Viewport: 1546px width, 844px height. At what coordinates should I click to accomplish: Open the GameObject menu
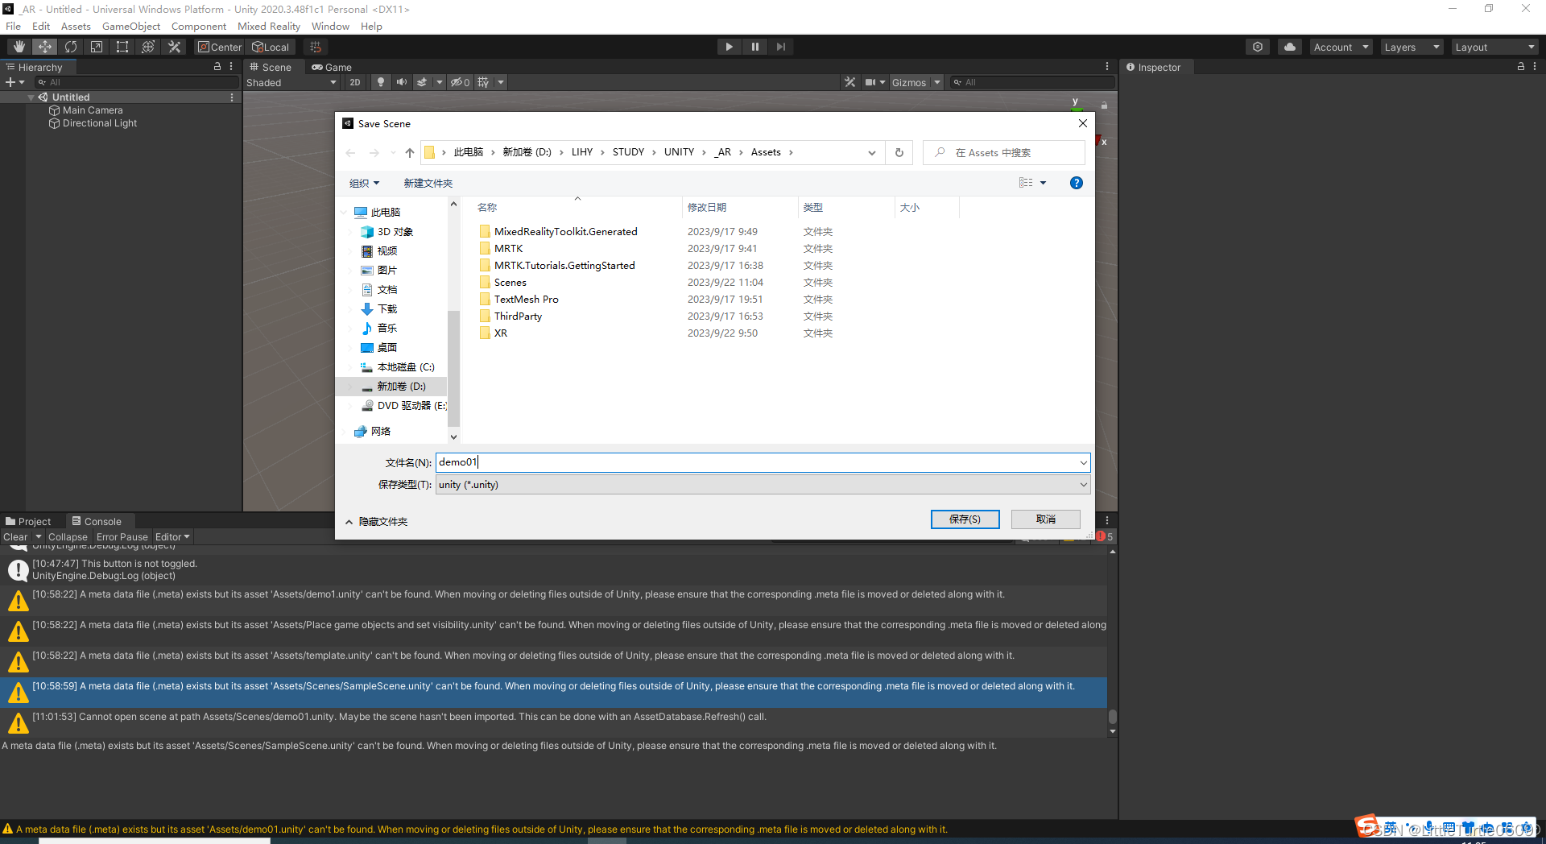(x=131, y=27)
